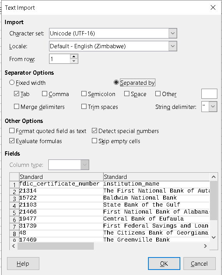Viewport: 222px width, 275px height.
Task: Click The Greenville Bank cell
Action: tap(156, 239)
